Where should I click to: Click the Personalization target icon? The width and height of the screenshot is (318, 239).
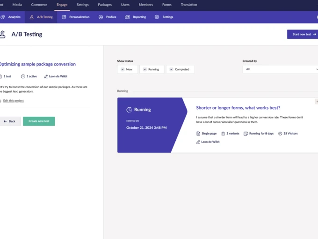[x=64, y=17]
